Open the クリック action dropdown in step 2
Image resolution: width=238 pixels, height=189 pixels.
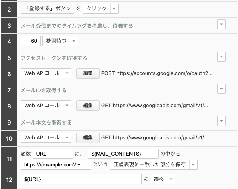(x=114, y=8)
